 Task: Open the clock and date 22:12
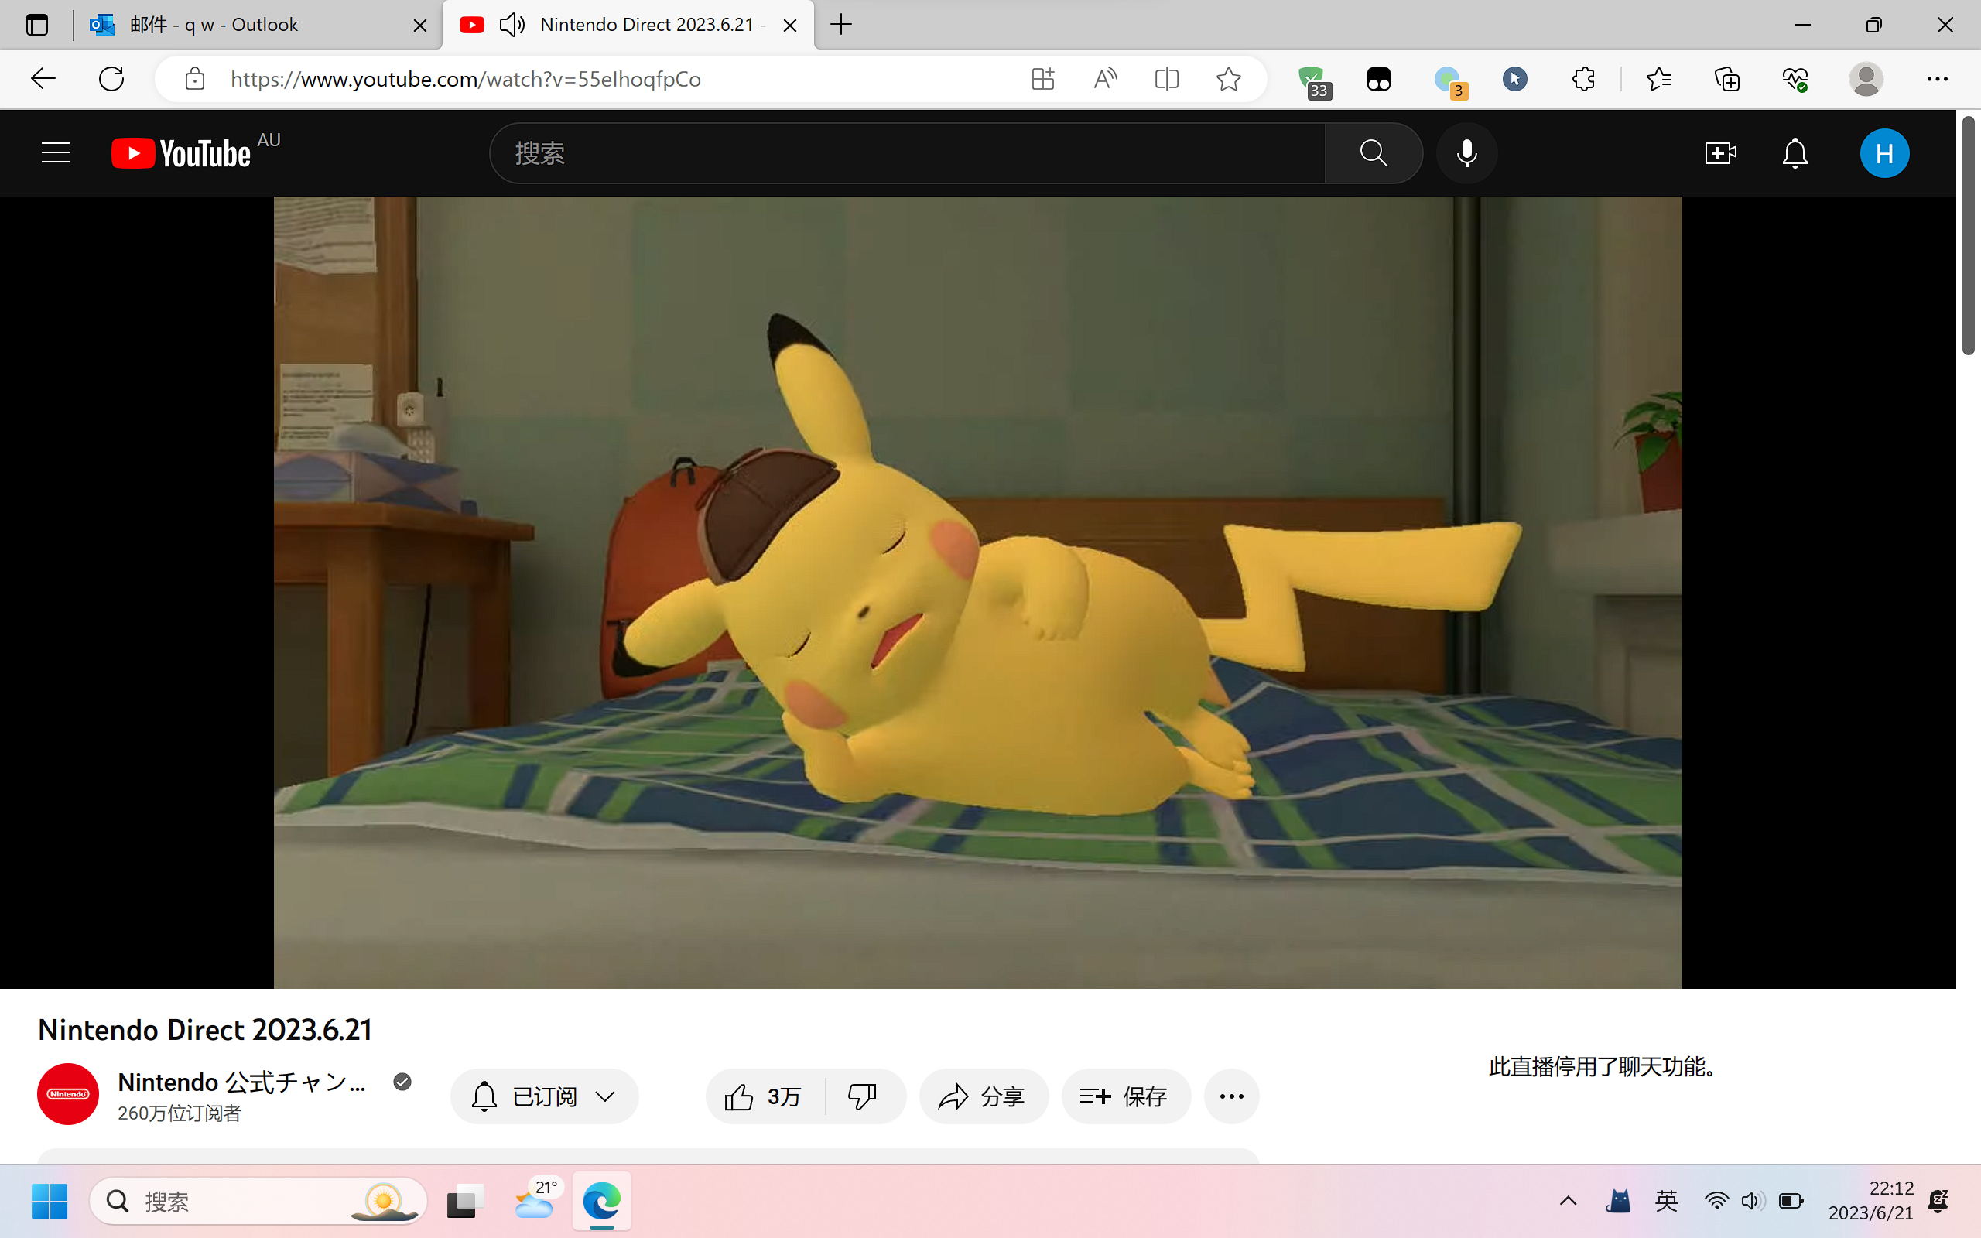pyautogui.click(x=1871, y=1200)
